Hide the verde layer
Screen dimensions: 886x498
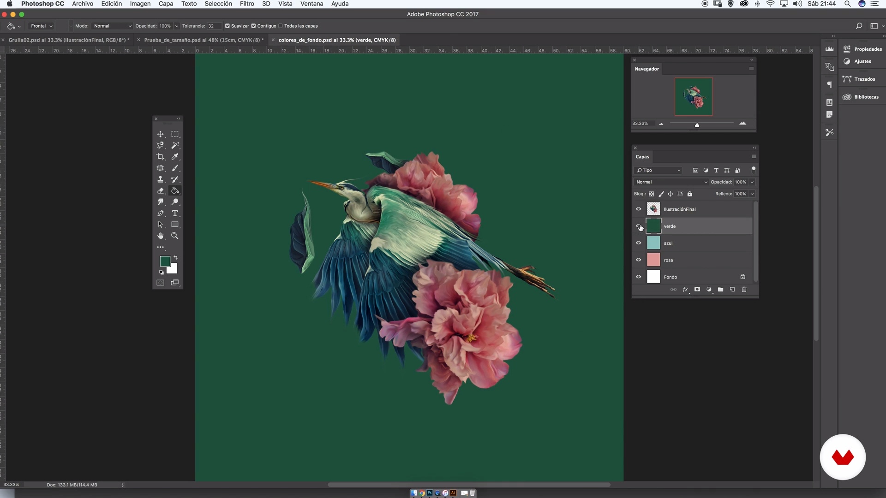tap(639, 226)
